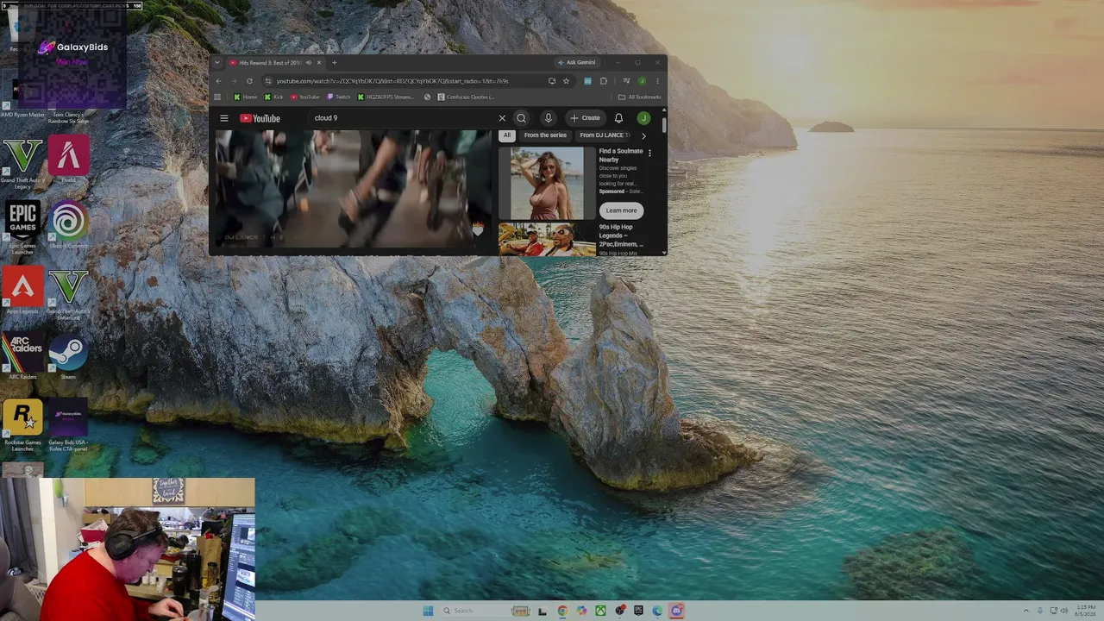Click the Create button on YouTube
This screenshot has height=621, width=1104.
[x=585, y=118]
